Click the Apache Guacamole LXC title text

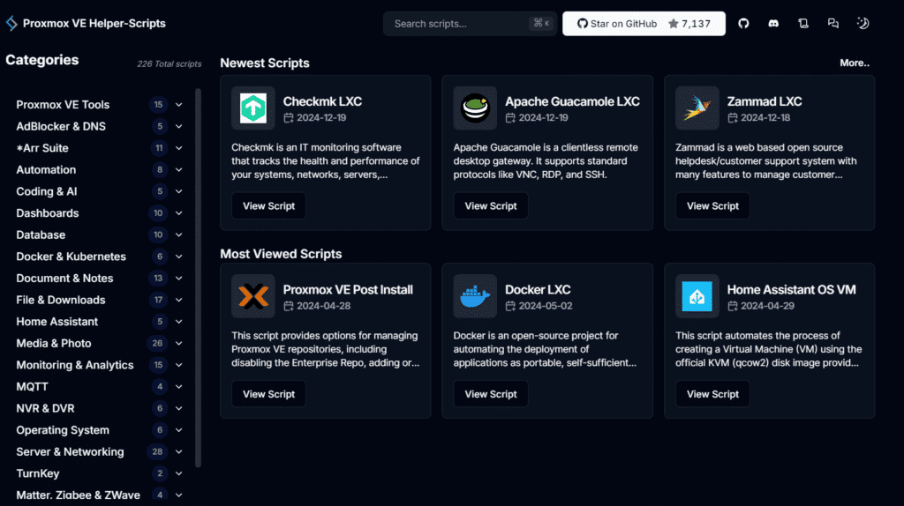(x=572, y=101)
